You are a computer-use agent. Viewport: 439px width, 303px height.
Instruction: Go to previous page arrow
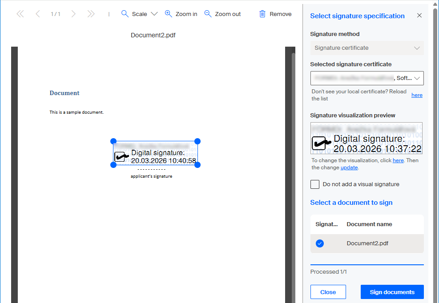click(38, 14)
